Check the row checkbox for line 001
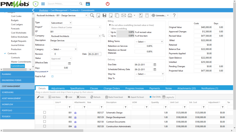 point(45,112)
